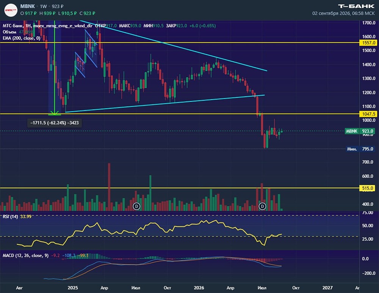The width and height of the screenshot is (379, 293).
Task: Click the open value O 917 ₽
Action: tap(28, 13)
